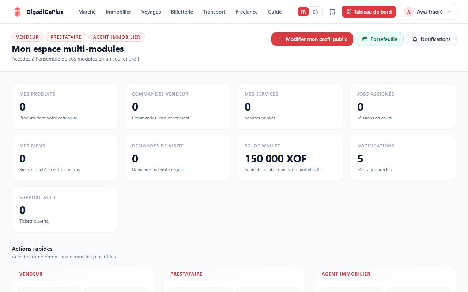
Task: Open the Billetterie nav link
Action: 182,12
